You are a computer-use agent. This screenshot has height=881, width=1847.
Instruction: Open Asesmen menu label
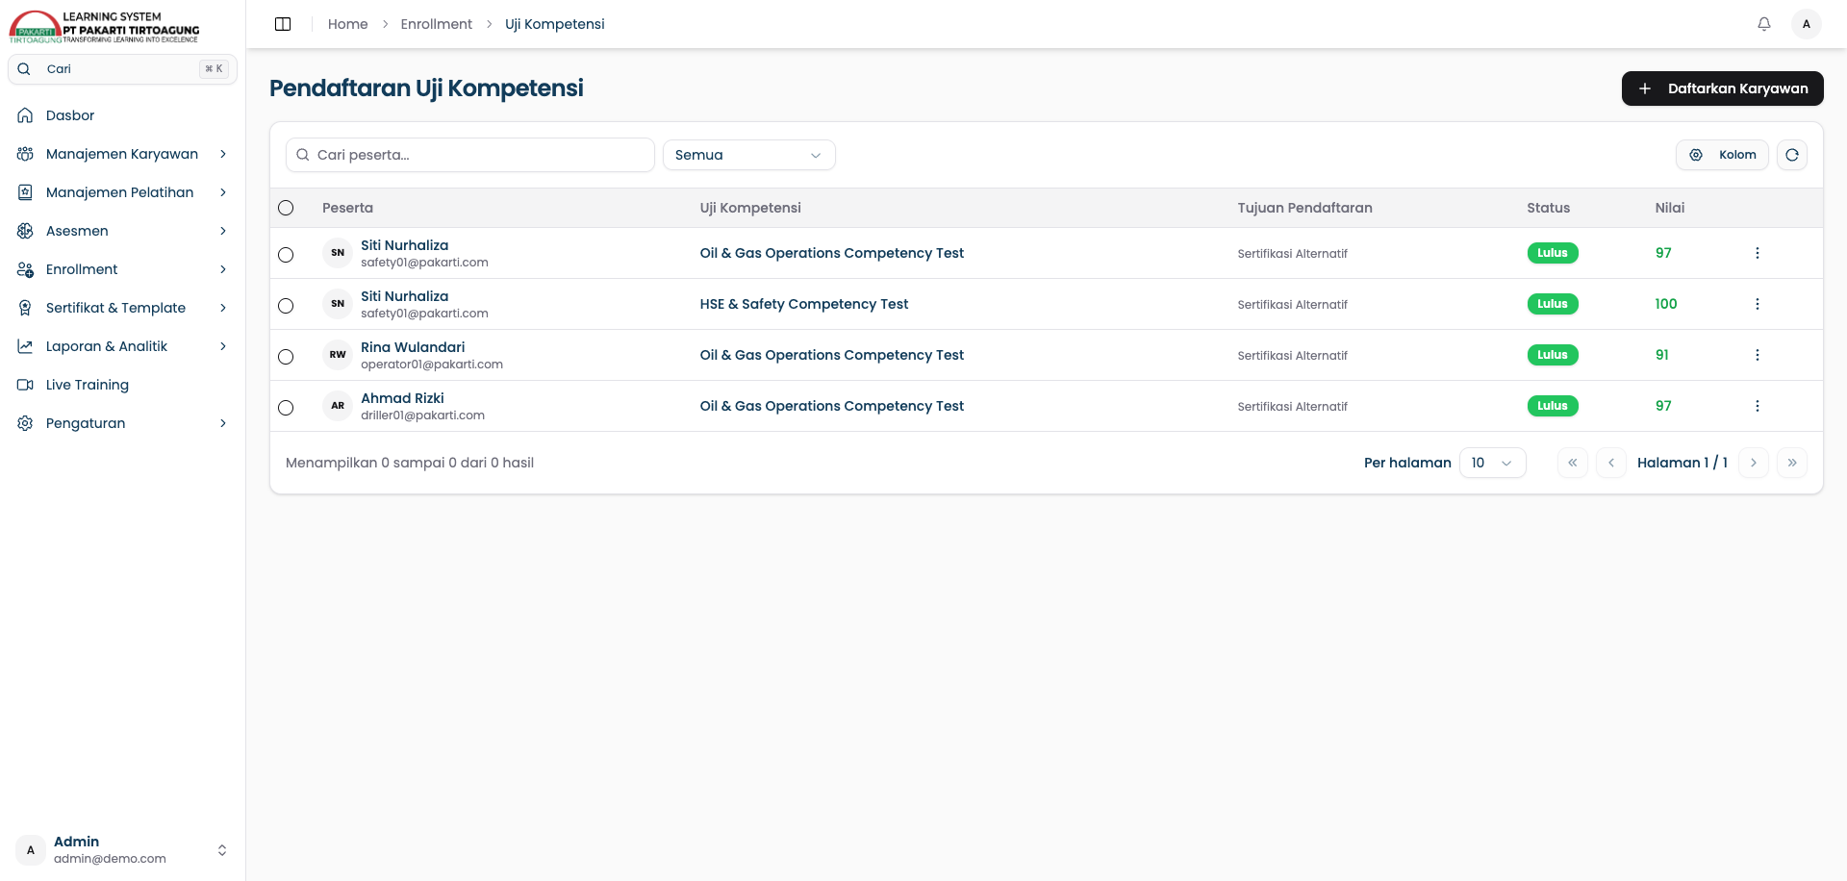[77, 231]
